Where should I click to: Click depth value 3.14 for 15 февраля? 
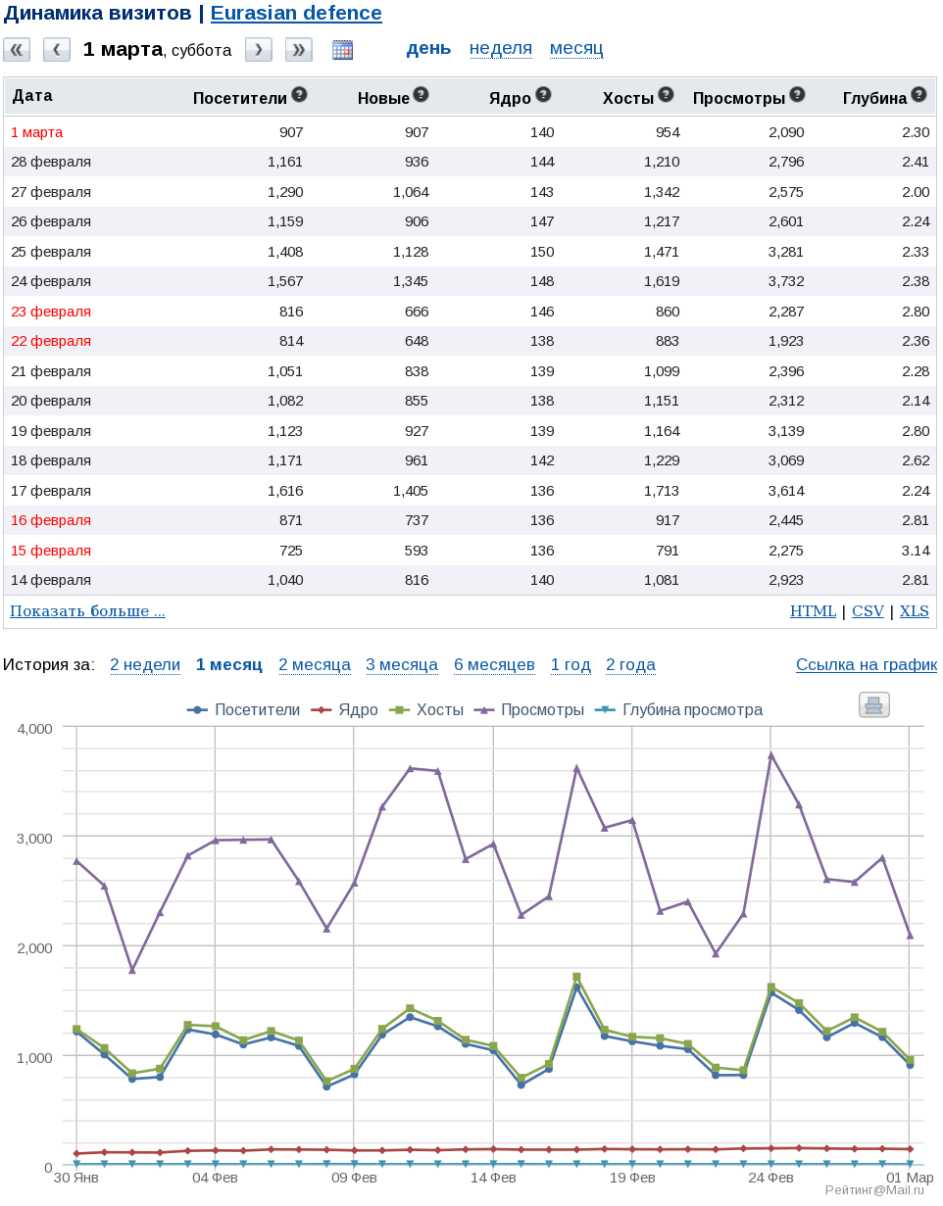pyautogui.click(x=916, y=551)
